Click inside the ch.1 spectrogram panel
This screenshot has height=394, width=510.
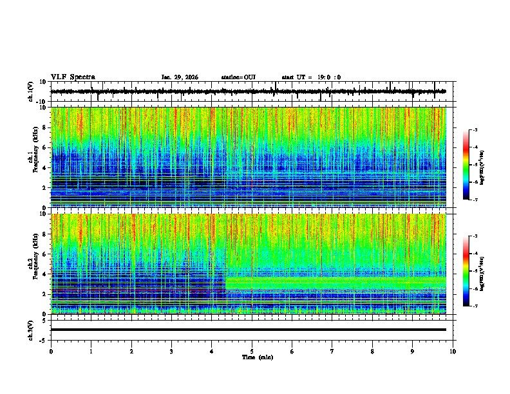[x=249, y=157]
